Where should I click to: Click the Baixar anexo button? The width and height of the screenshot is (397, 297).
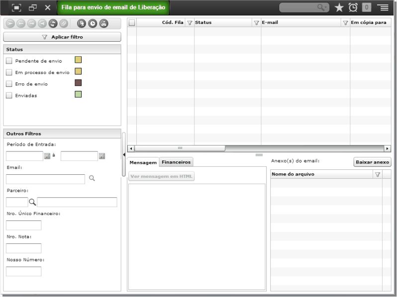(x=372, y=162)
